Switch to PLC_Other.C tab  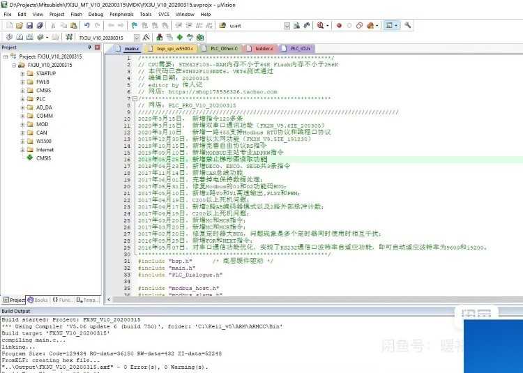[x=220, y=49]
